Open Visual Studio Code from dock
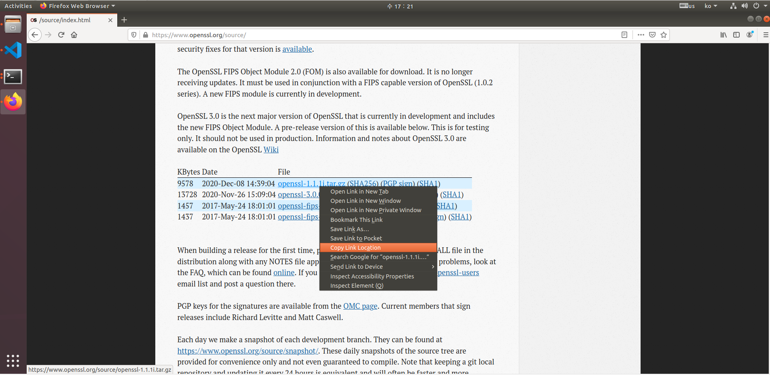Screen dimensions: 770x375 pyautogui.click(x=13, y=50)
